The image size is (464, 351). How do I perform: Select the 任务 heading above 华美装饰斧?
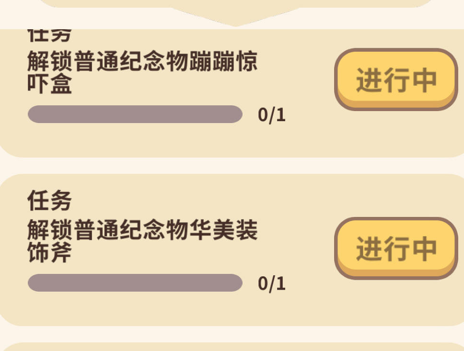click(49, 200)
